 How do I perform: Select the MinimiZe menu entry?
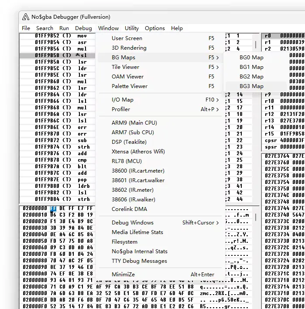(123, 275)
